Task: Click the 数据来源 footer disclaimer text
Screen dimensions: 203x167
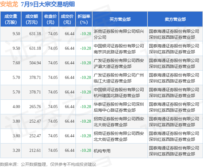Action: pyautogui.click(x=48, y=164)
